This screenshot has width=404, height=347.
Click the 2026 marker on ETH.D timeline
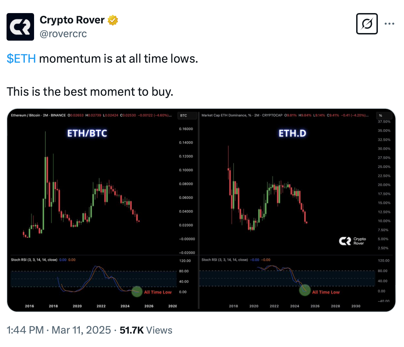click(x=315, y=306)
